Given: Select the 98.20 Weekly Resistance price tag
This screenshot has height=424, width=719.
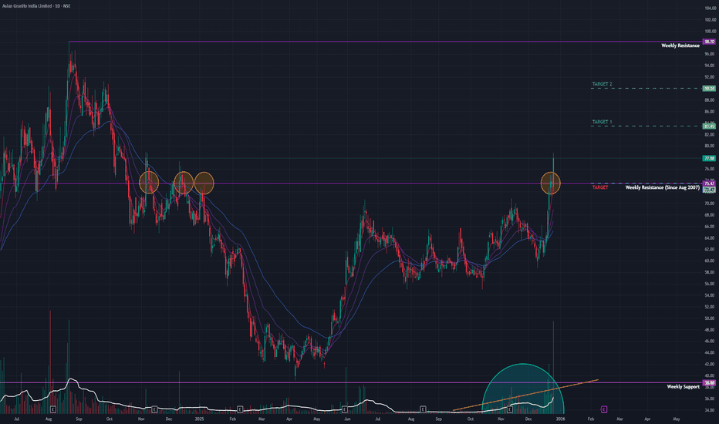Looking at the screenshot, I should [x=709, y=42].
